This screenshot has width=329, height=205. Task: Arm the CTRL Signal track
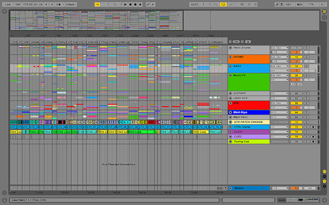(313, 127)
